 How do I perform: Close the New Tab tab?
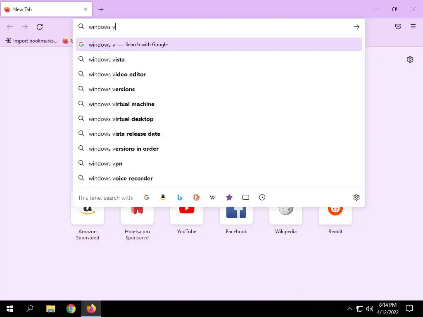click(x=86, y=9)
